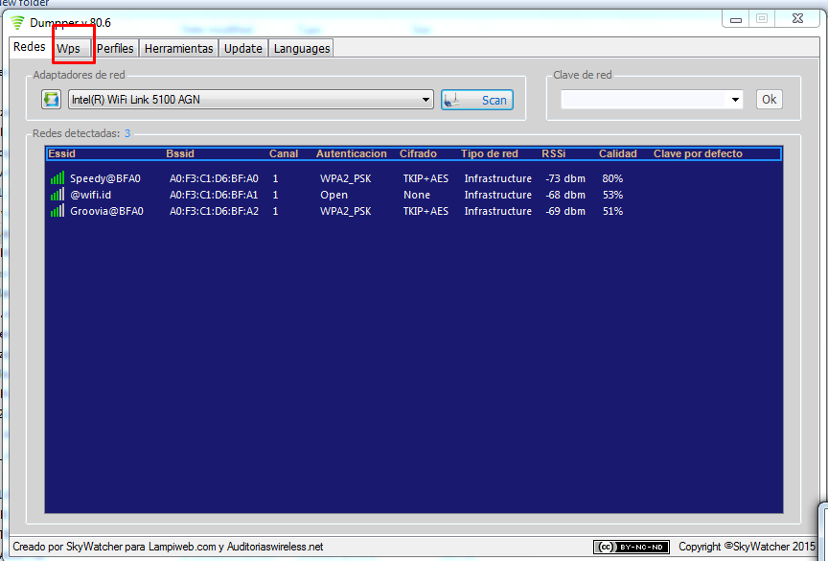The image size is (828, 561).
Task: Minimize the Dumpper window
Action: click(x=736, y=19)
